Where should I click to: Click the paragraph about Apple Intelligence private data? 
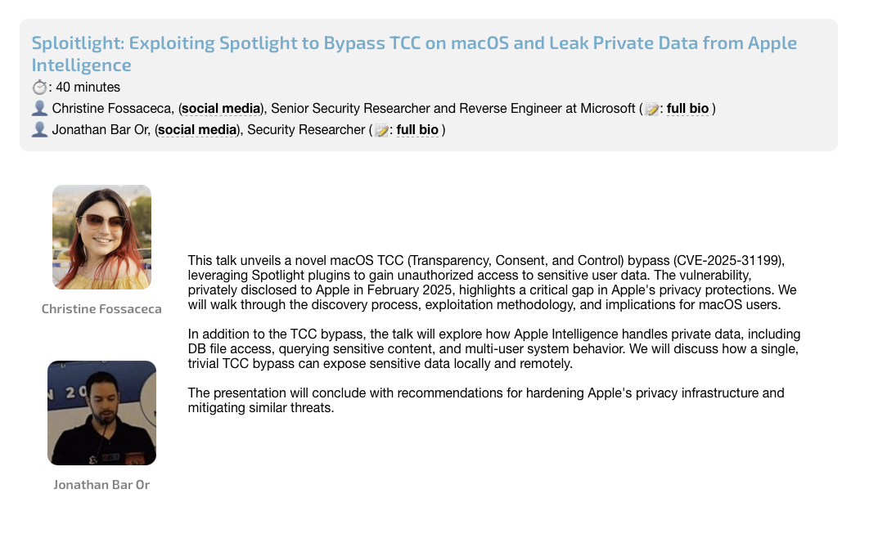click(491, 349)
